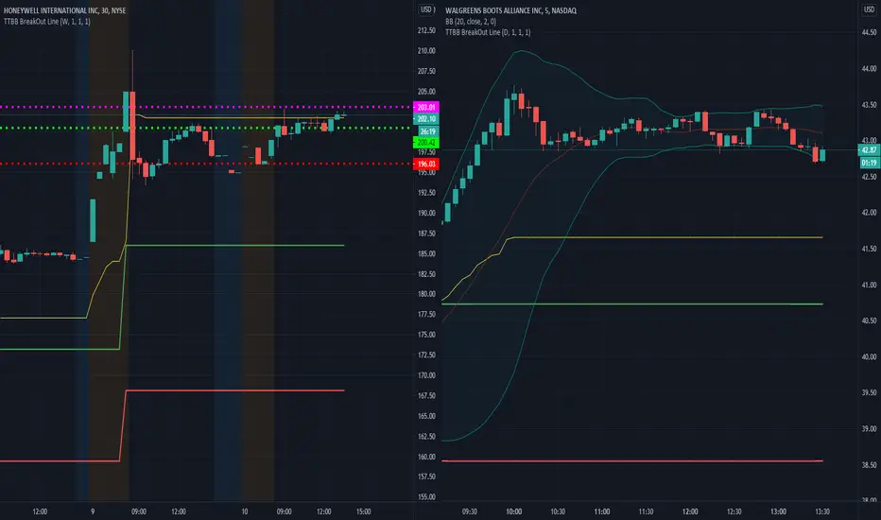The image size is (881, 520).
Task: Click the date 9 label on Honeywell time axis
Action: (93, 511)
